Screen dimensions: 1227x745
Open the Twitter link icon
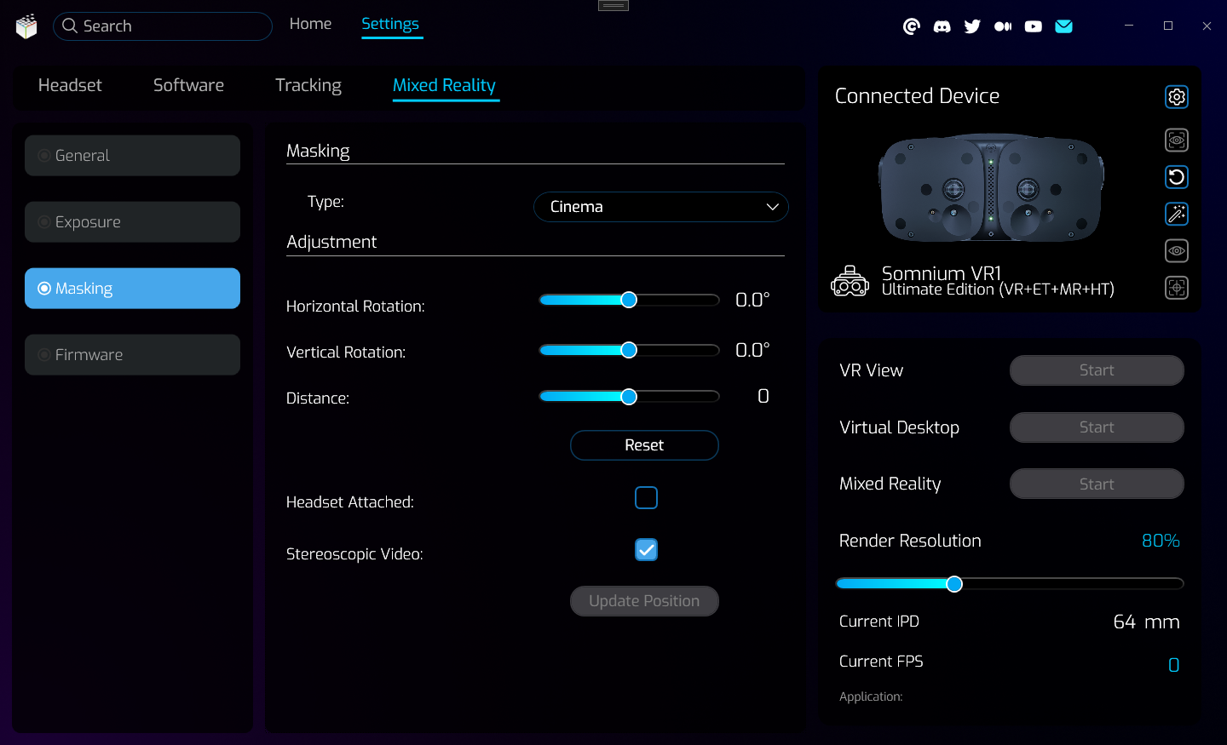pos(972,26)
